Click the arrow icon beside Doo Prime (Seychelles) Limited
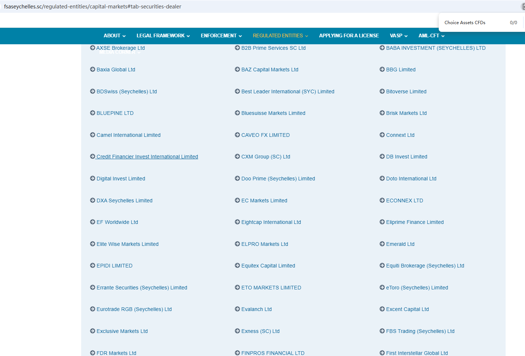Screen dimensions: 525x356 tap(237, 178)
